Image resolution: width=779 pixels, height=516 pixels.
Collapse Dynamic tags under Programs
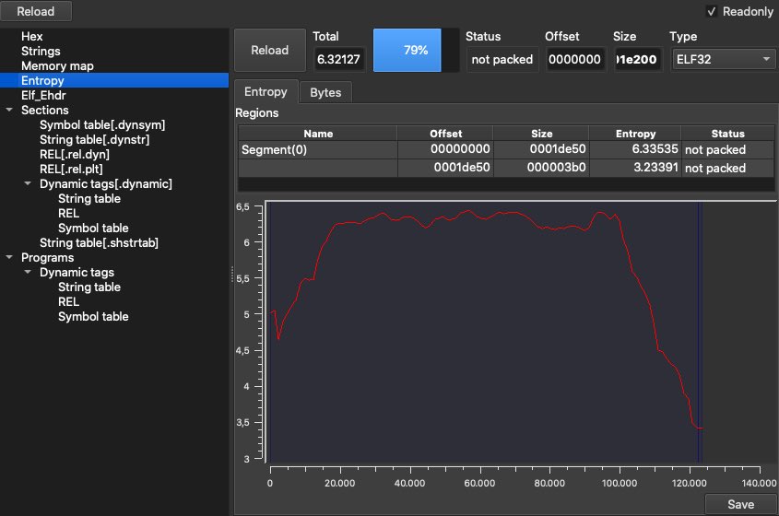(x=28, y=272)
